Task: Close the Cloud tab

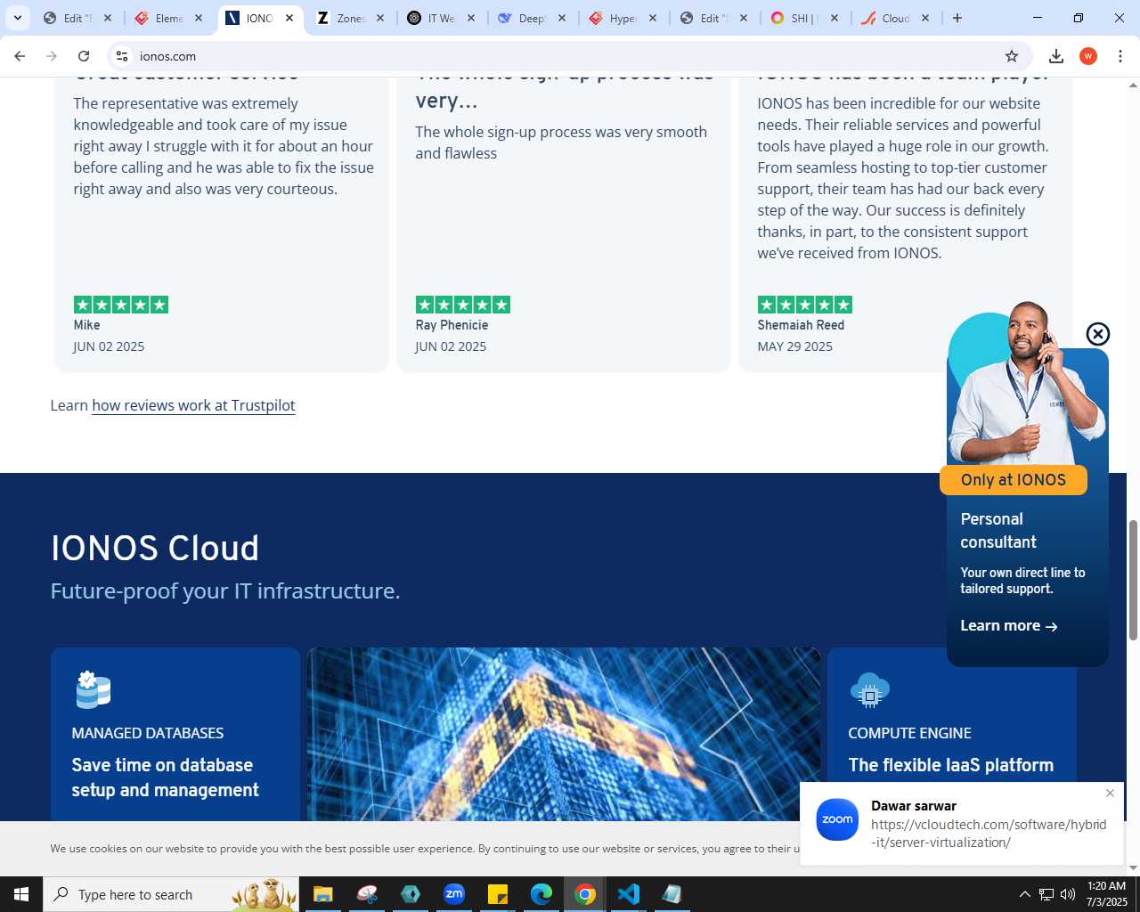Action: pyautogui.click(x=925, y=18)
